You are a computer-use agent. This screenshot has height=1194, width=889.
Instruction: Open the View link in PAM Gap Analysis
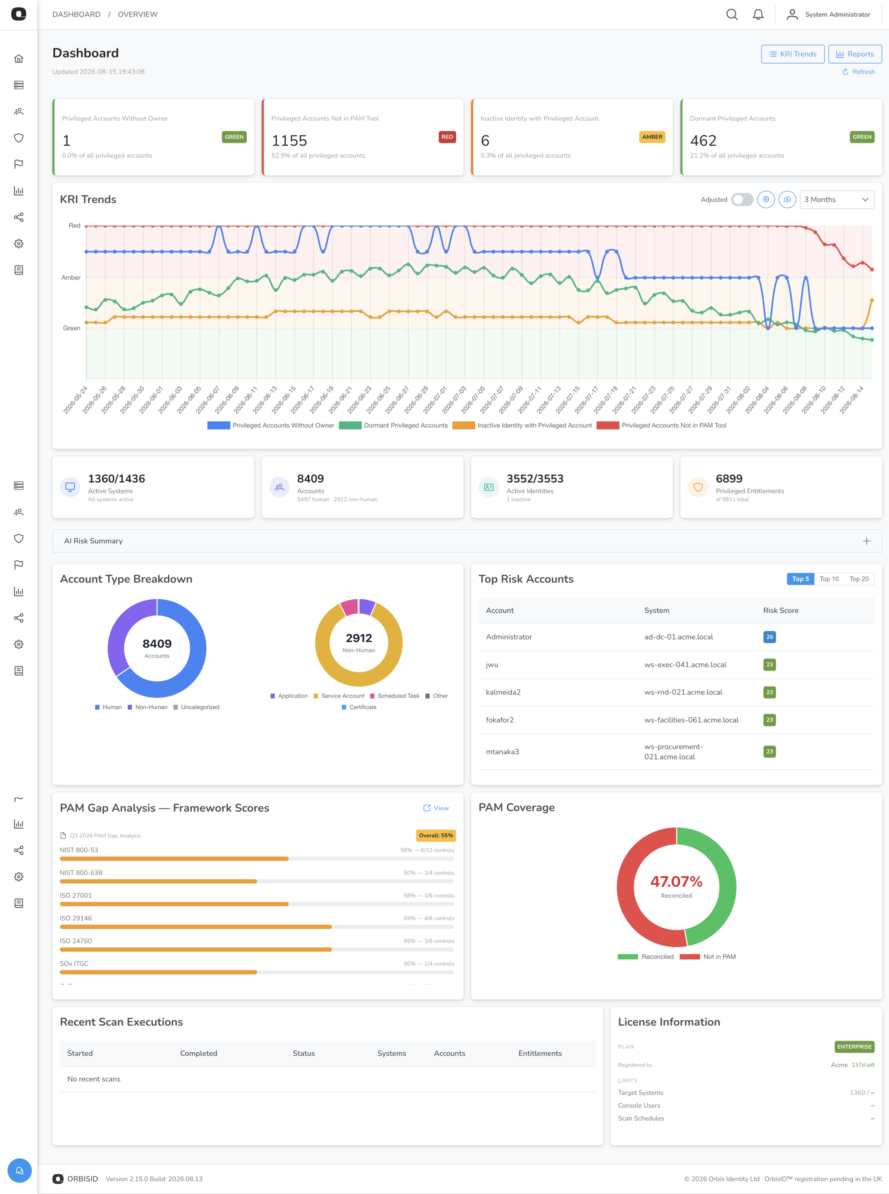pyautogui.click(x=436, y=808)
